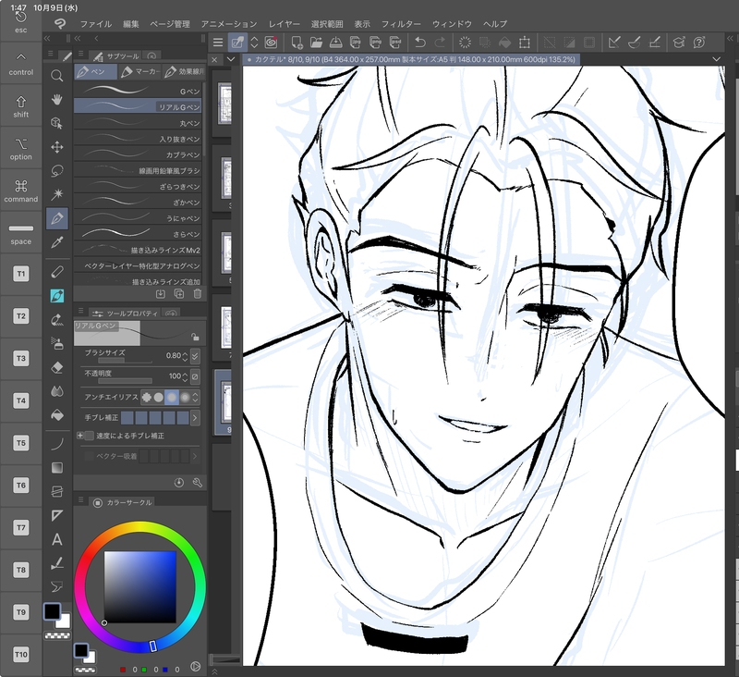
Task: Select the 3D Object operation tool
Action: 57,123
